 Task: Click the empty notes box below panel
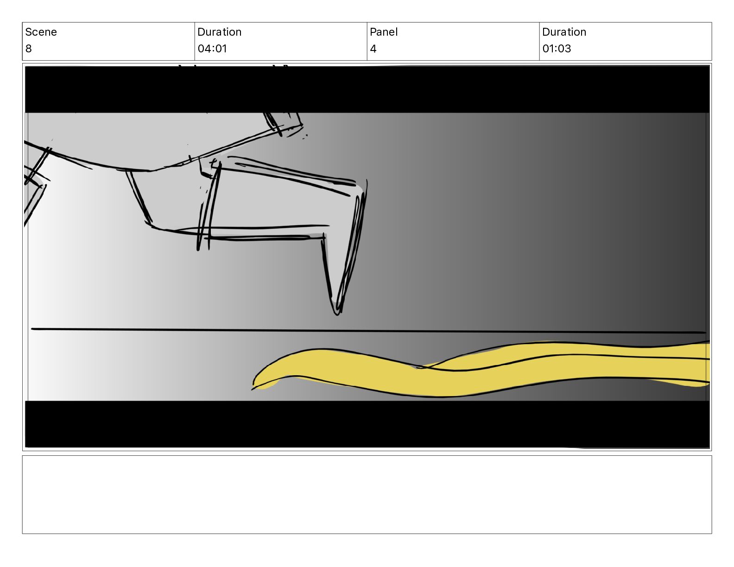(x=367, y=495)
